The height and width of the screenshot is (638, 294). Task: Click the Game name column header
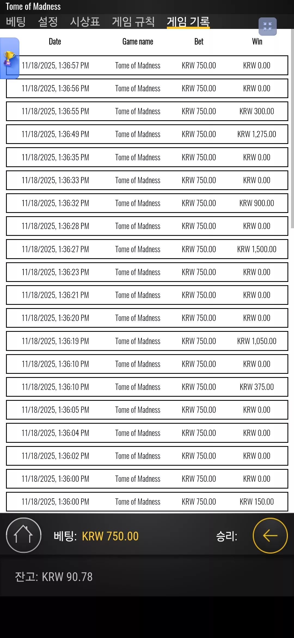point(138,41)
